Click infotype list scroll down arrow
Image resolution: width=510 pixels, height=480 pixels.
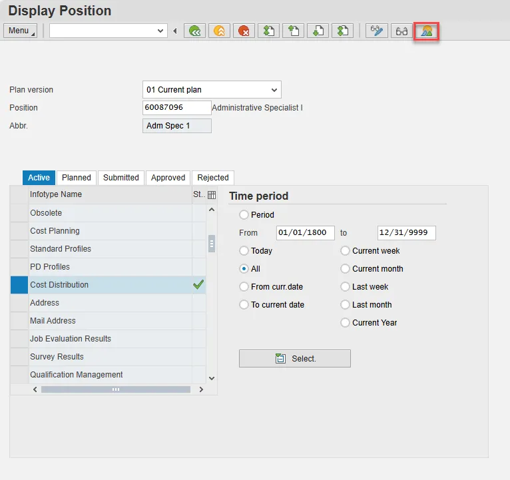[x=212, y=378]
